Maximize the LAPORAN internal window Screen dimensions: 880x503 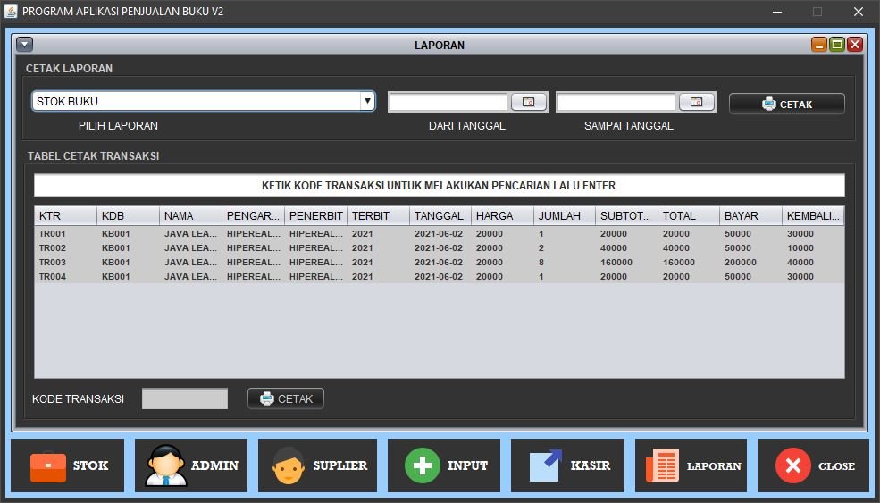[x=837, y=45]
